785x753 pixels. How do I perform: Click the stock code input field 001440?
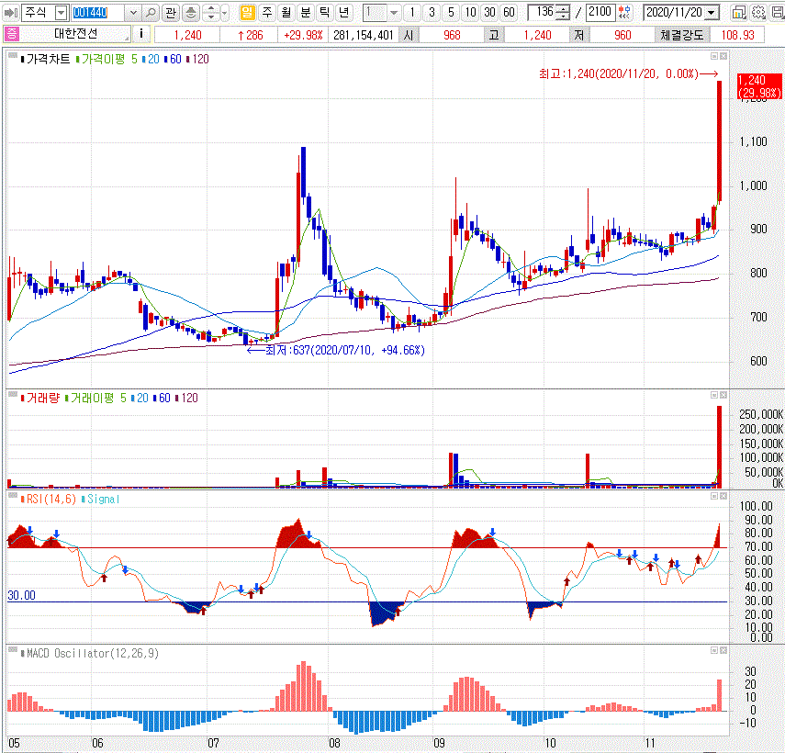[x=98, y=13]
